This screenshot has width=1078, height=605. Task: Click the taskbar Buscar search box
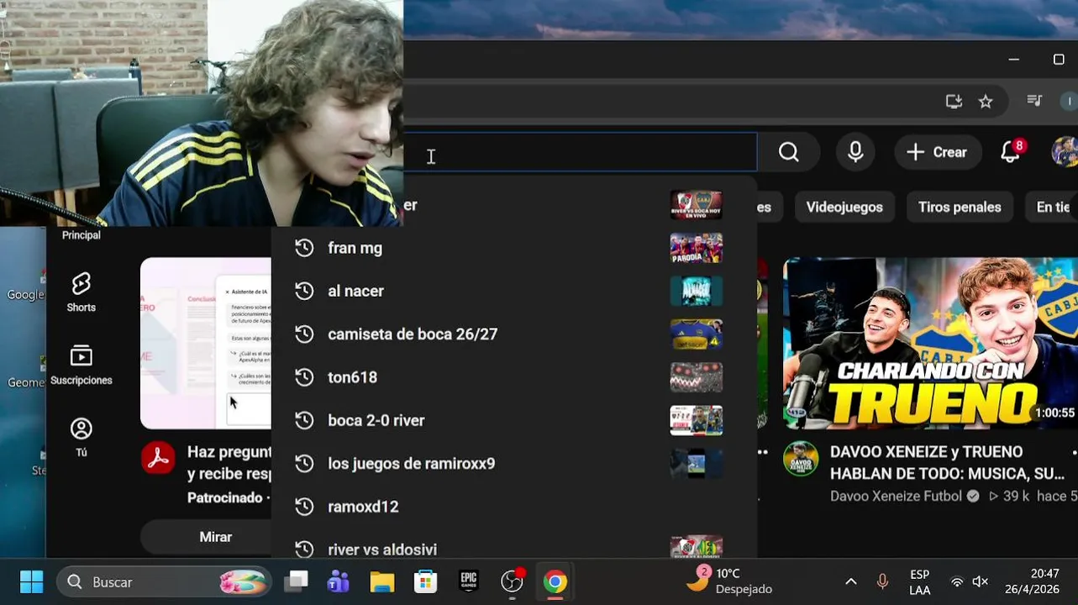[x=164, y=581]
